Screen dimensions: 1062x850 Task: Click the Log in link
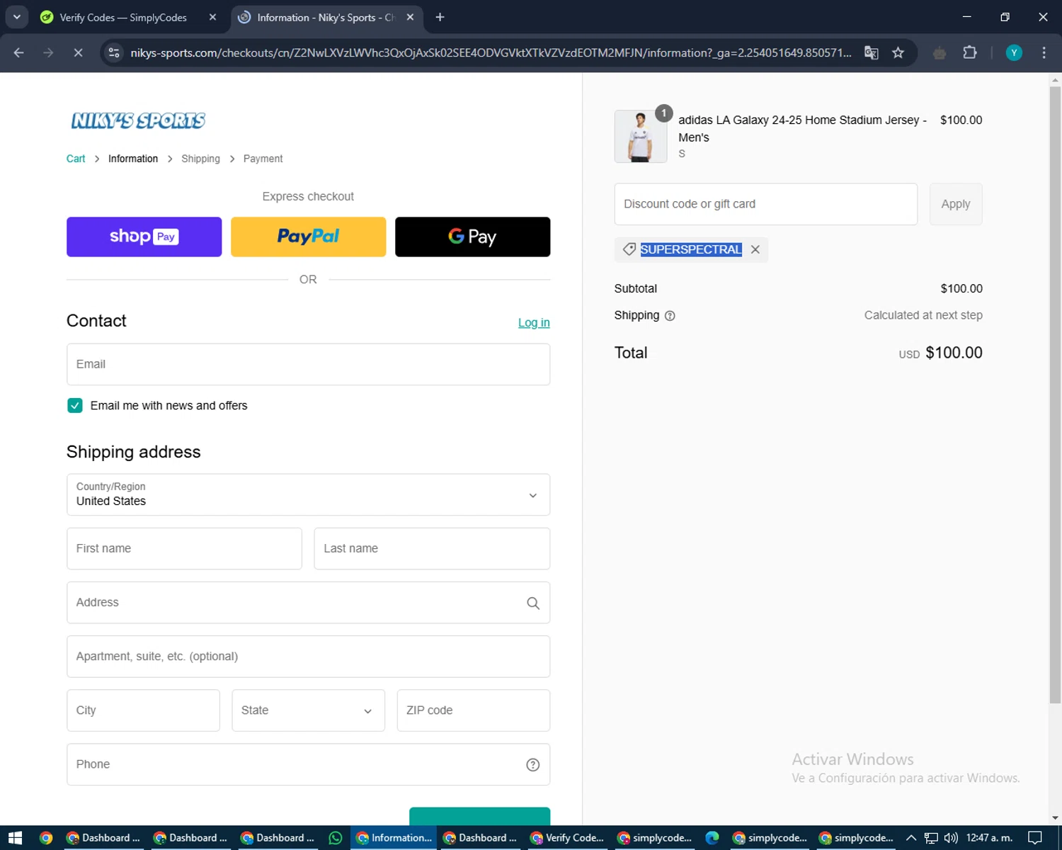534,322
